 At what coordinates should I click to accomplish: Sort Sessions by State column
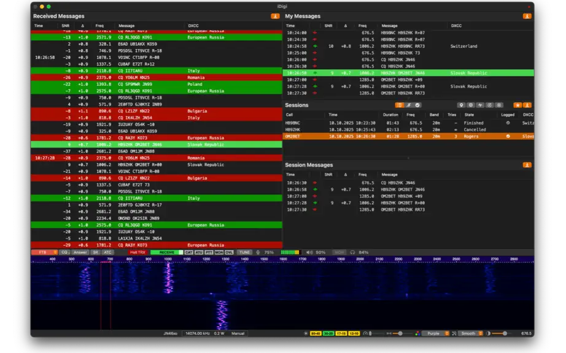point(469,115)
